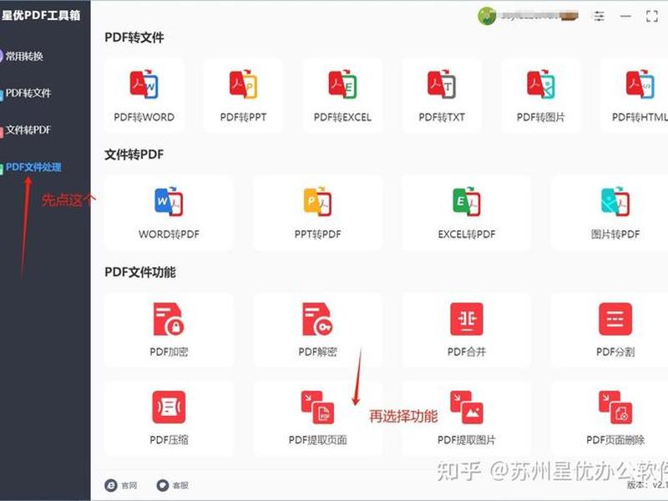Click the 星优PDF工具箱 title
The height and width of the screenshot is (501, 668).
coord(41,15)
